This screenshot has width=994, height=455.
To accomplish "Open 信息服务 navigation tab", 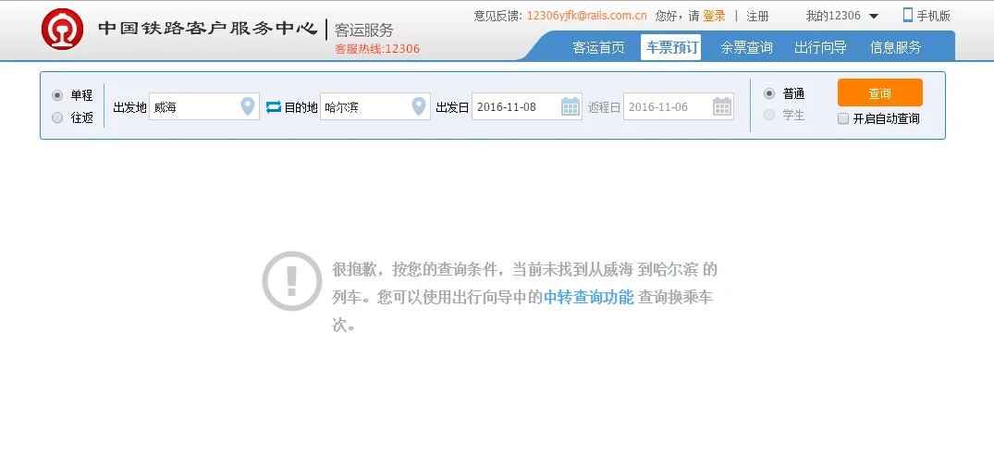I will [x=895, y=47].
